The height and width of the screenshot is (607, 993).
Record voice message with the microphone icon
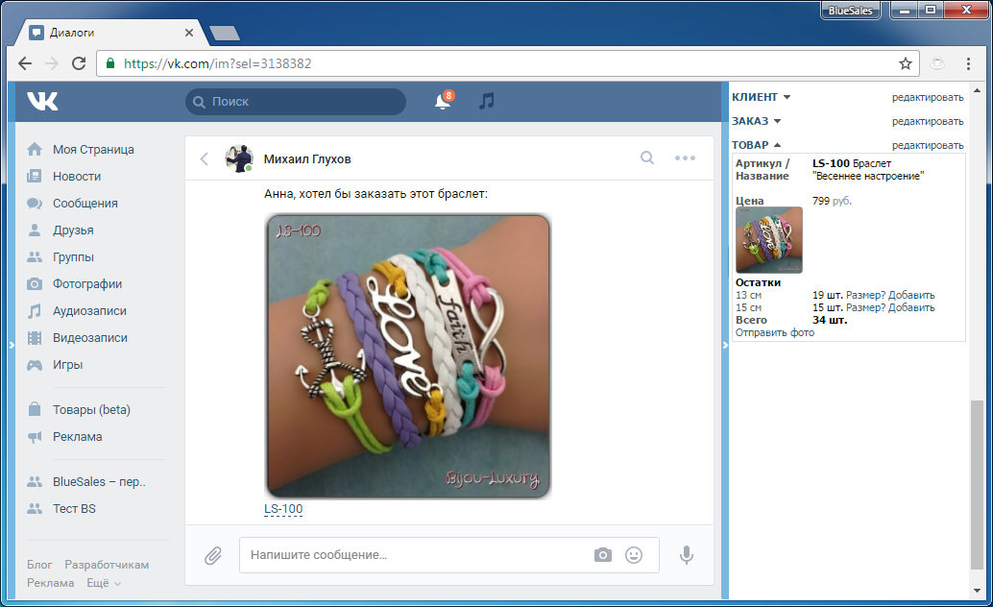(687, 555)
